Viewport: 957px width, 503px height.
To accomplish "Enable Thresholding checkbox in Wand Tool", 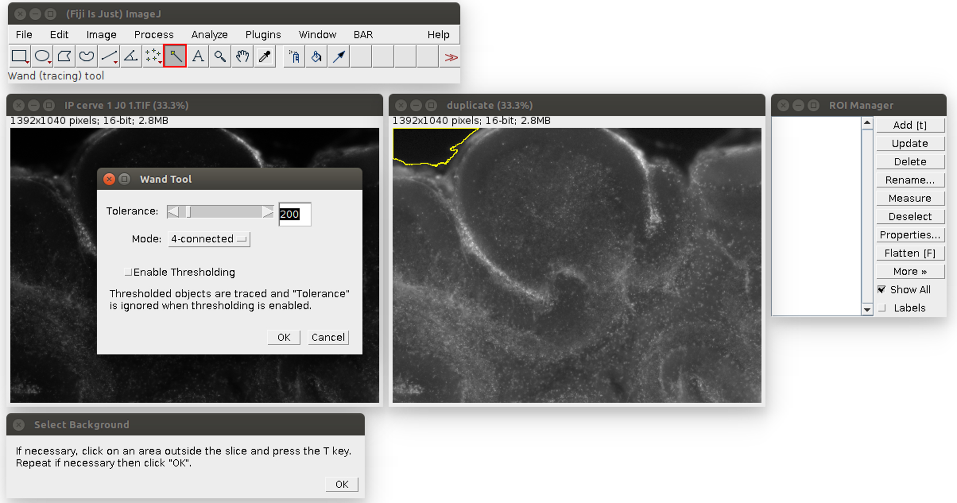I will pos(128,272).
